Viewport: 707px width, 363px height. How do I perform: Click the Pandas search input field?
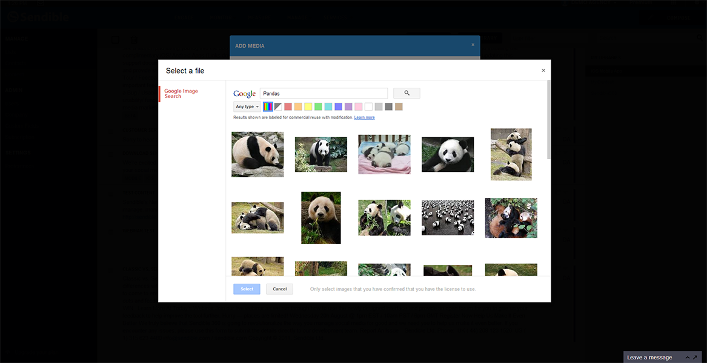pyautogui.click(x=324, y=93)
